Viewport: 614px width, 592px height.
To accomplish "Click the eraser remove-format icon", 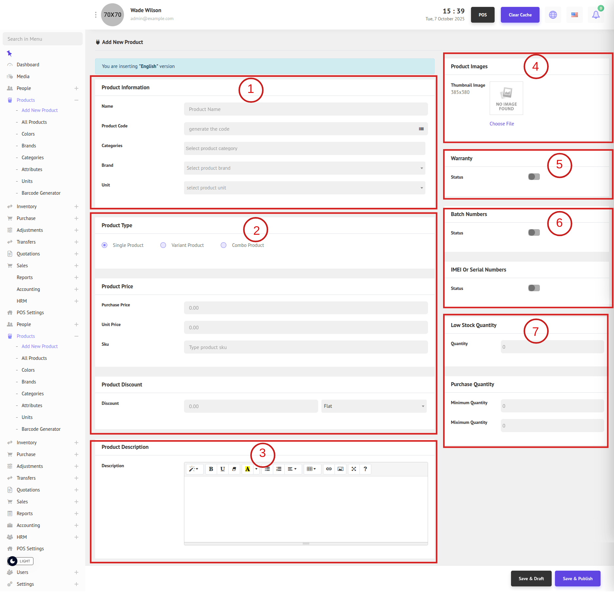I will pos(234,469).
